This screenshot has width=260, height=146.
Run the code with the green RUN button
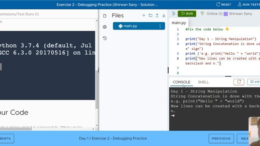coord(187,13)
